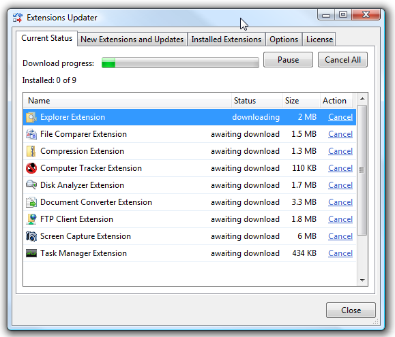The height and width of the screenshot is (337, 395).
Task: Click the Action column header
Action: point(336,101)
